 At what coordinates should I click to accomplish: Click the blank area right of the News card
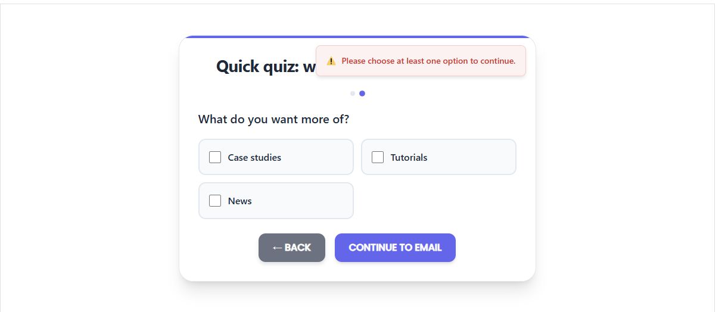(438, 201)
